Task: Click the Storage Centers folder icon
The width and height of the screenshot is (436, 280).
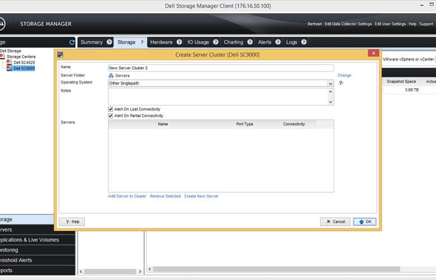Action: (x=2, y=56)
